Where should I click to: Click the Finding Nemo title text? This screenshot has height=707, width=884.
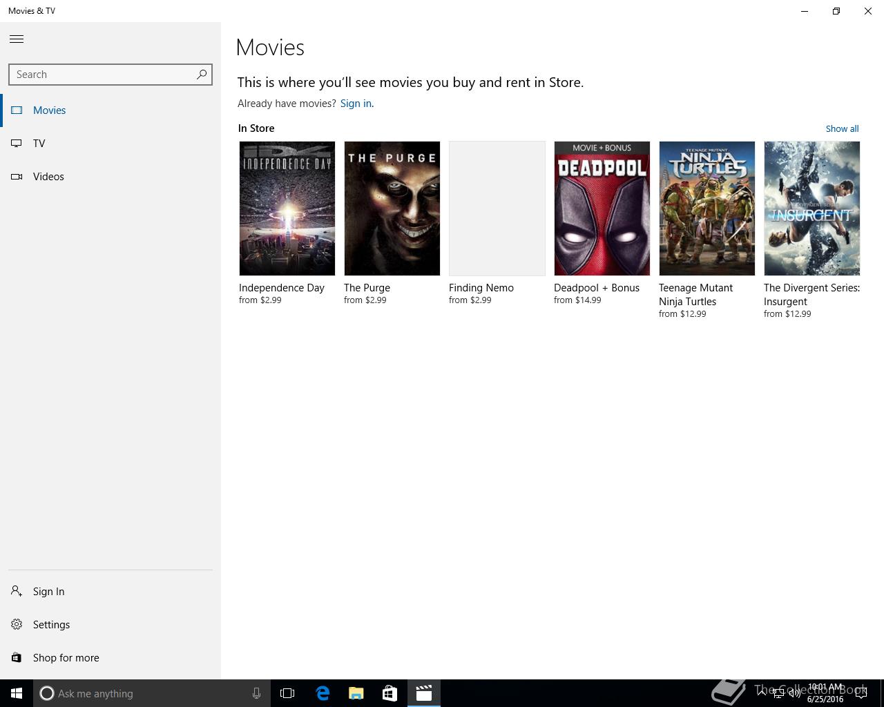click(x=481, y=288)
